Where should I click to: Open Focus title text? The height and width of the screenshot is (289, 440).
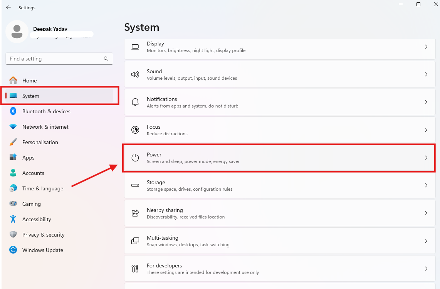(x=153, y=127)
